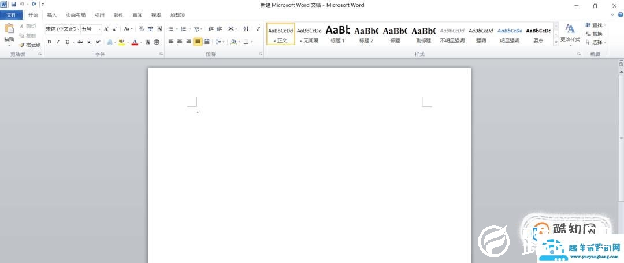The height and width of the screenshot is (263, 624).
Task: Toggle justified paragraph alignment
Action: click(x=198, y=42)
